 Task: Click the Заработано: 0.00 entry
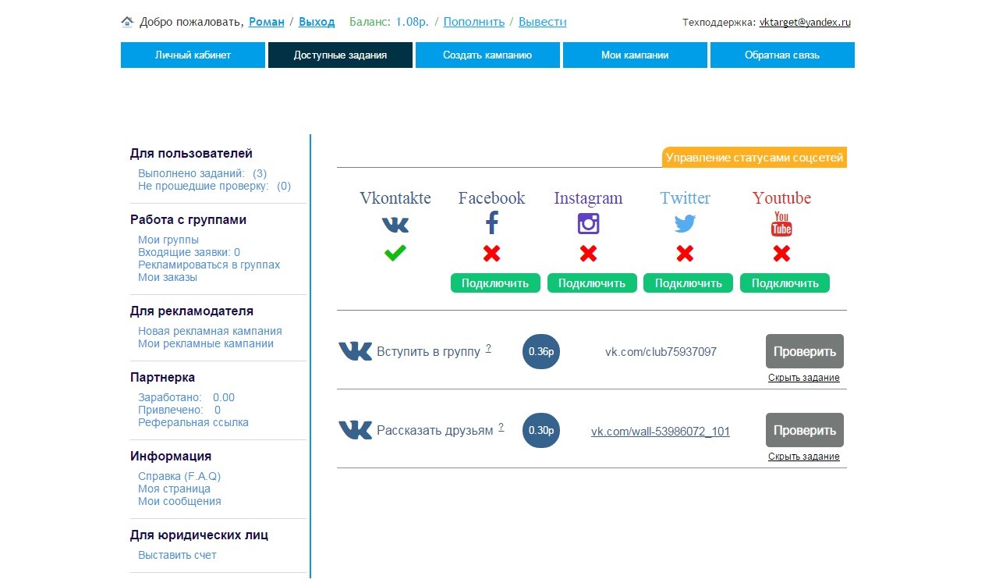click(186, 397)
